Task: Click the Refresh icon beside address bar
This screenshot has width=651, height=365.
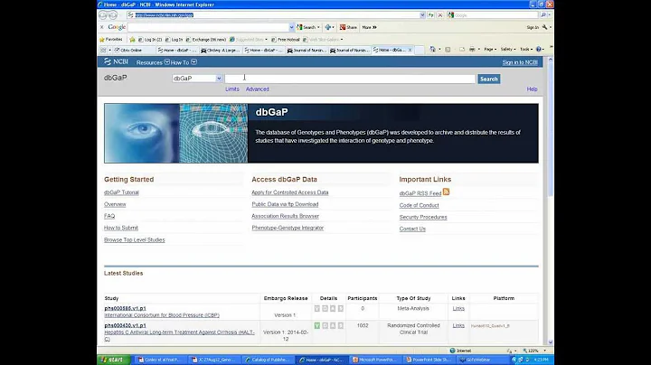Action: [431, 15]
